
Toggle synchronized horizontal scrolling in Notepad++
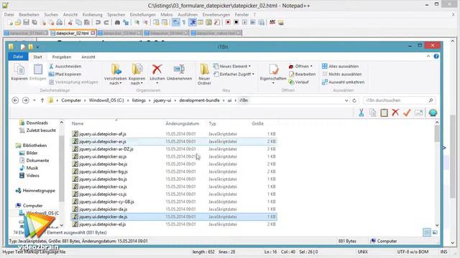[165, 22]
